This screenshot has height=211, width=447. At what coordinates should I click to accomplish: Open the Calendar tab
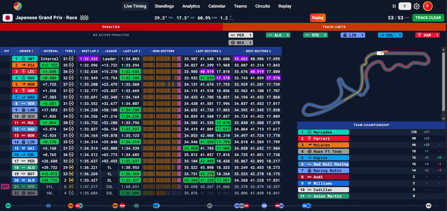(217, 6)
